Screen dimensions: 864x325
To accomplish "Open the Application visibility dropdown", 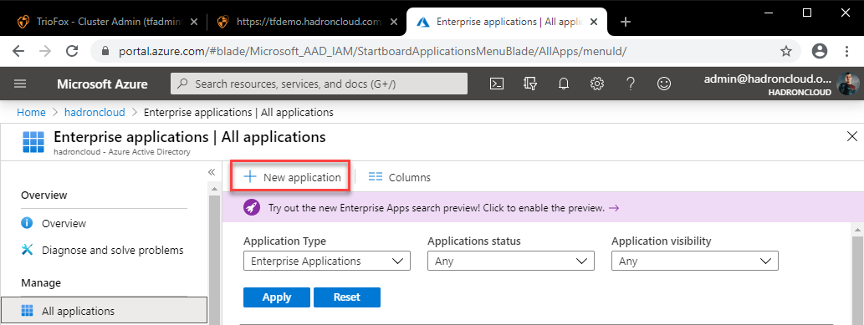I will coord(695,262).
